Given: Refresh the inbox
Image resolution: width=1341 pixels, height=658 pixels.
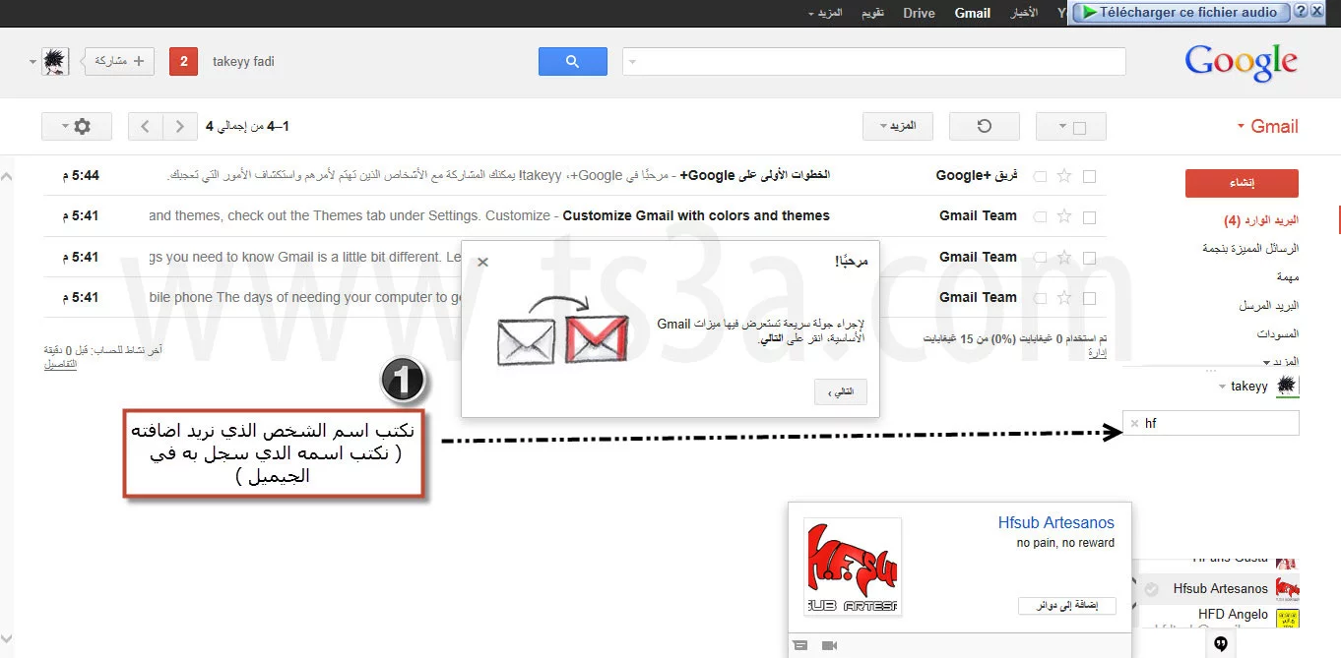Looking at the screenshot, I should (x=984, y=126).
